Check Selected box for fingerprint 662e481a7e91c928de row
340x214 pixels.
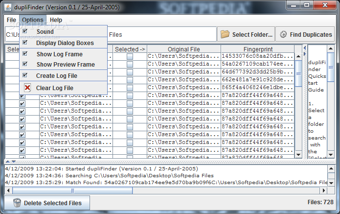[130, 80]
